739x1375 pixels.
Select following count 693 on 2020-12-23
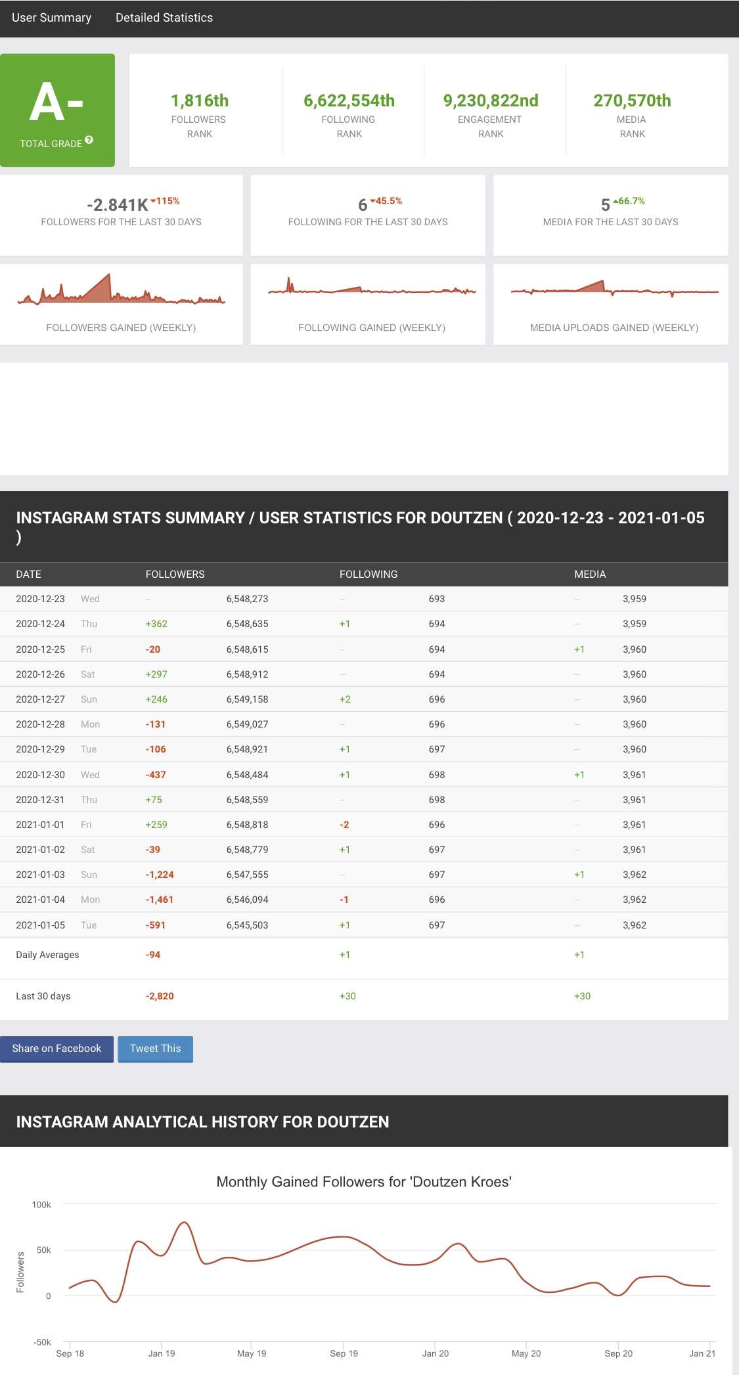(437, 599)
